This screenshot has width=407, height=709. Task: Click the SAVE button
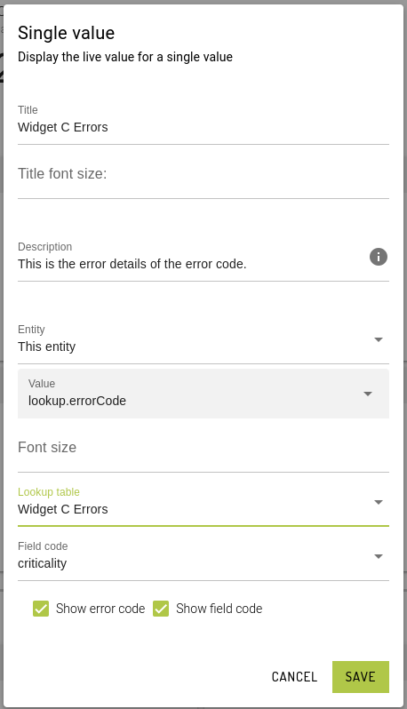[361, 677]
